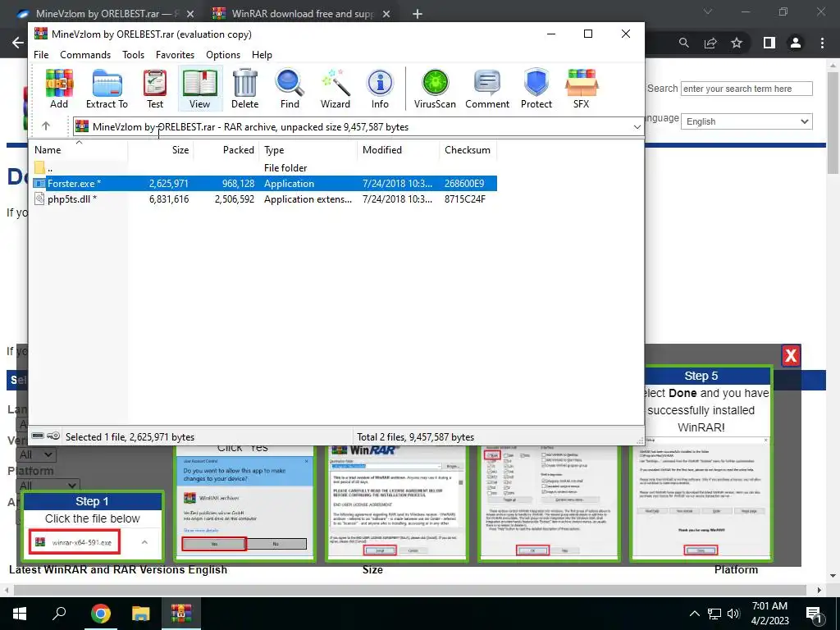Sort by Name column header
The height and width of the screenshot is (630, 840).
(79, 150)
